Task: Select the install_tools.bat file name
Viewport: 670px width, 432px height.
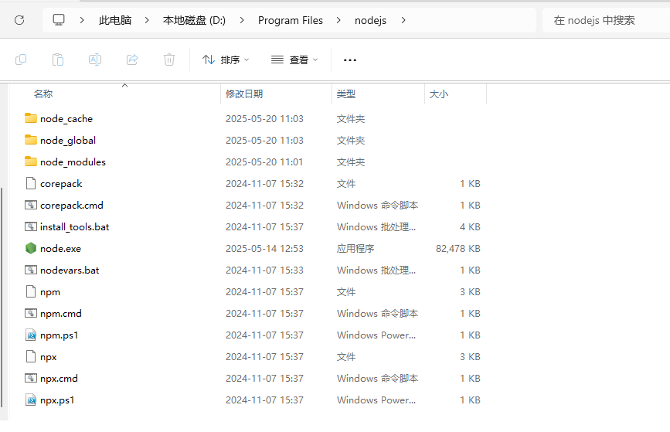Action: click(74, 227)
